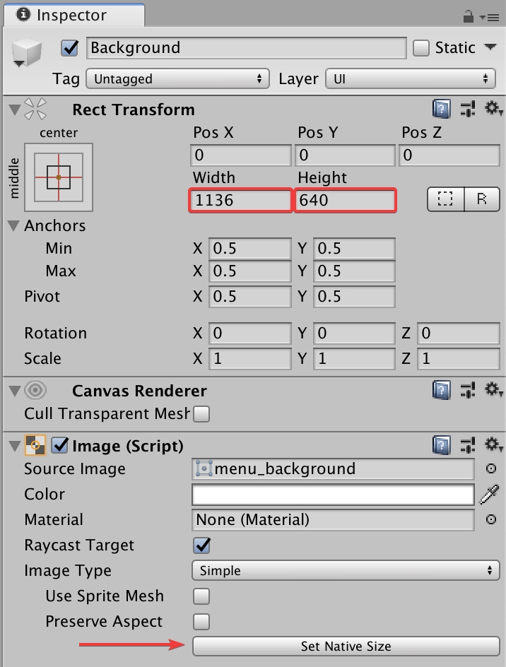Click the Inspector lock icon
This screenshot has width=506, height=667.
pyautogui.click(x=469, y=16)
